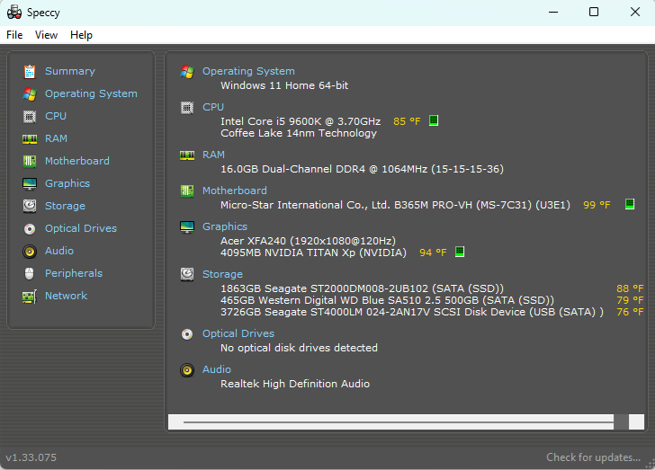Click the CPU heading link in main panel
The width and height of the screenshot is (655, 470).
tap(213, 107)
